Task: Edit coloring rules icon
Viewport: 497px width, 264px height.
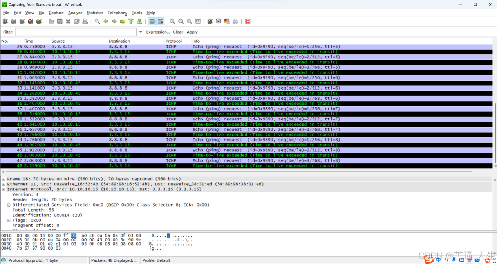Action: point(227,22)
